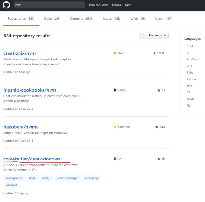205x202 pixels.
Task: Click the yellow-green Batchfile language dot
Action: click(115, 127)
